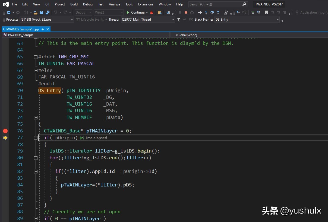Click the Hot Reload flame icon
The width and height of the screenshot is (328, 222).
click(x=152, y=12)
